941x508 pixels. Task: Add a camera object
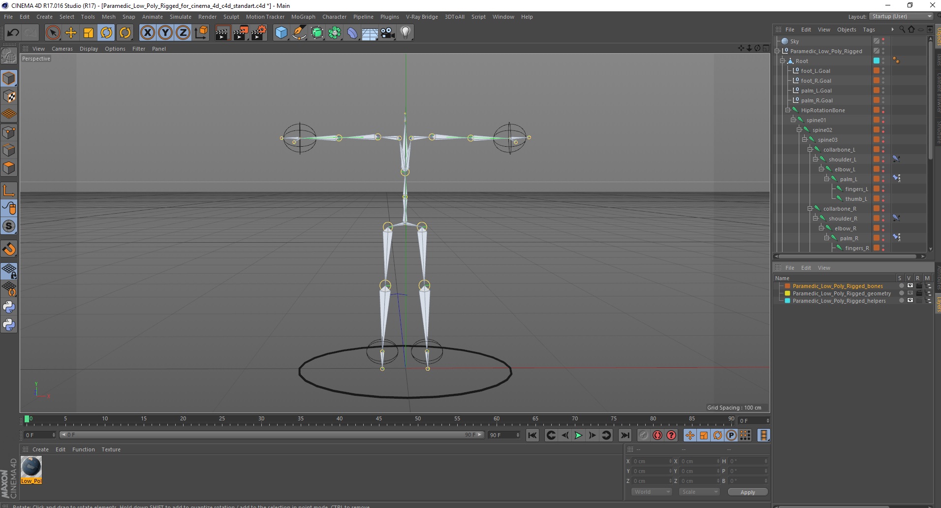388,33
